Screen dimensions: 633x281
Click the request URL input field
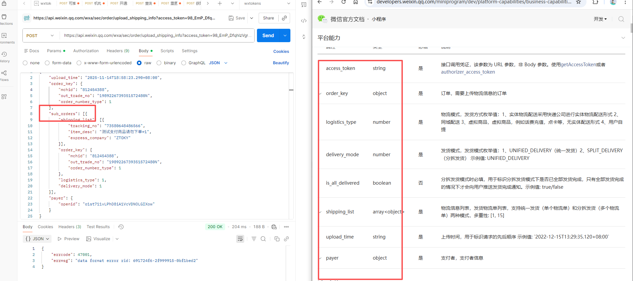coord(157,35)
